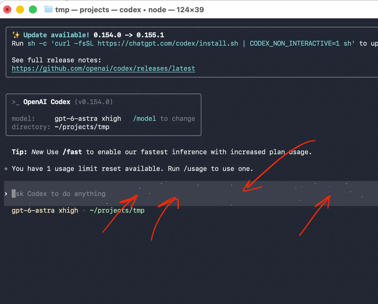Click the Tip: label
The height and width of the screenshot is (304, 378).
(19, 152)
